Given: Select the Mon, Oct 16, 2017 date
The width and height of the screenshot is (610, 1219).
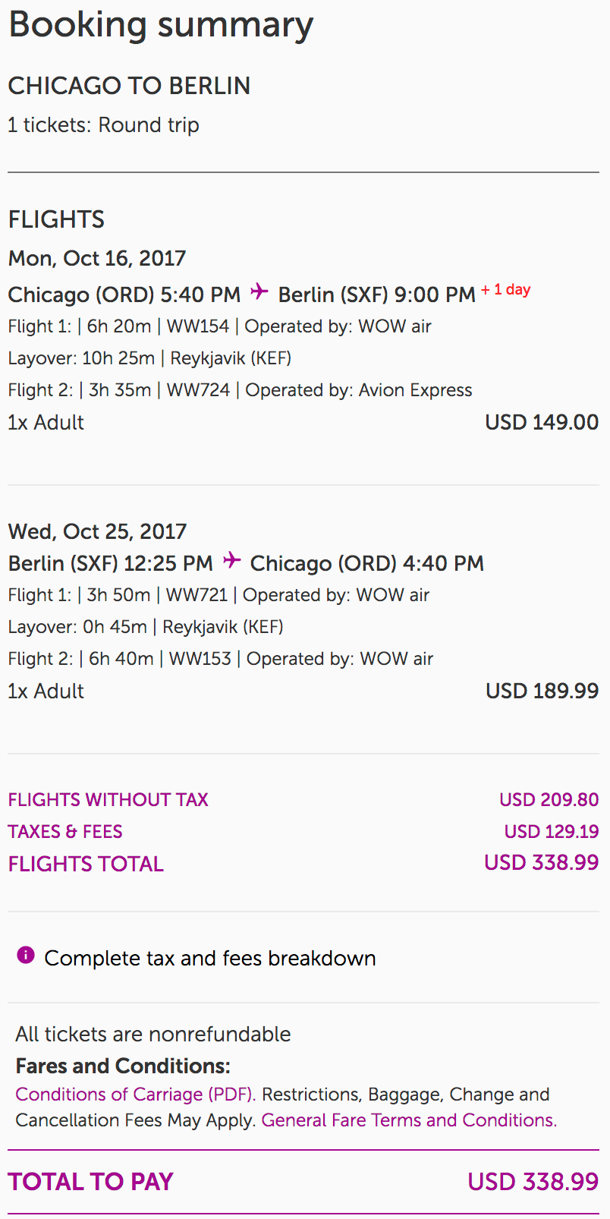Looking at the screenshot, I should point(97,258).
